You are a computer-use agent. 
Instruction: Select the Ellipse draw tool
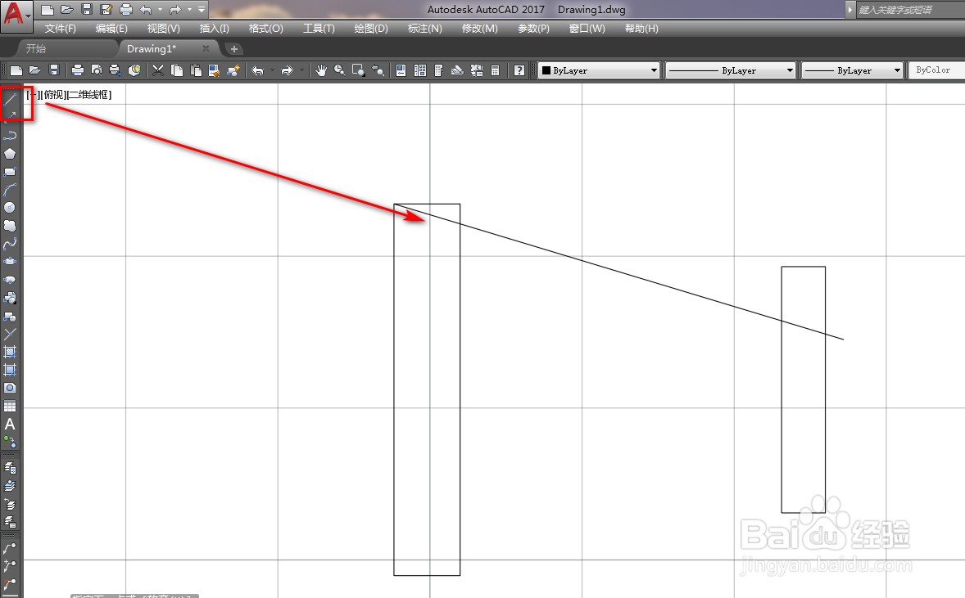(10, 262)
